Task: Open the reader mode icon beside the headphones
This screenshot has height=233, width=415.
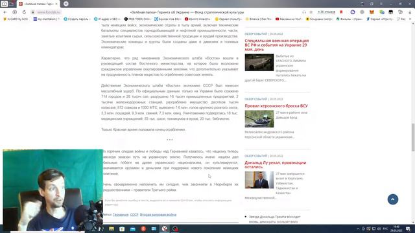Action: [x=311, y=12]
